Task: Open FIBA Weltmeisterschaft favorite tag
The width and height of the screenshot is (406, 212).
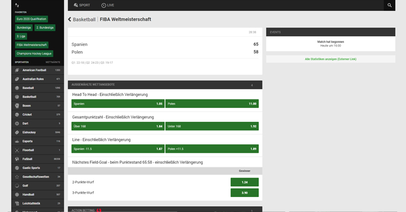Action: pos(32,45)
